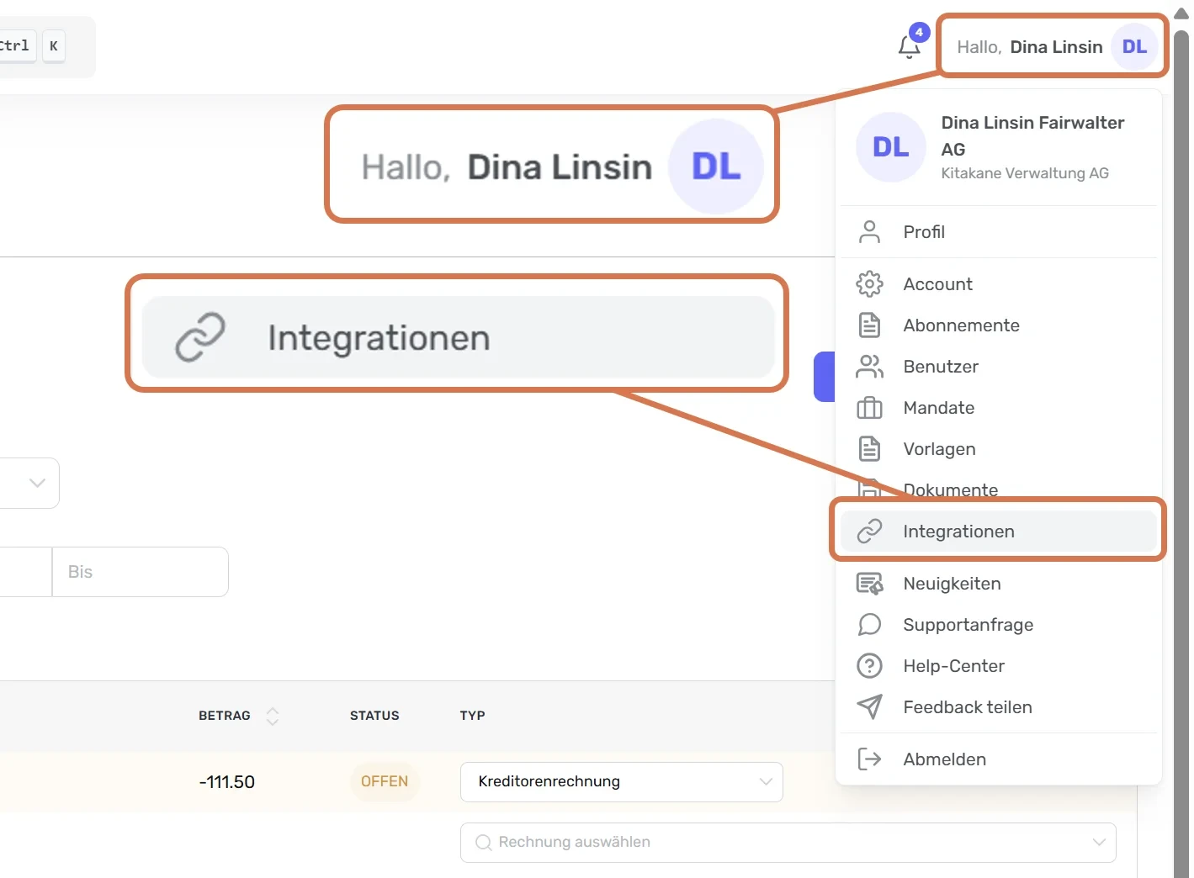This screenshot has height=878, width=1194.
Task: Select Dokumente in the user menu
Action: pos(999,489)
